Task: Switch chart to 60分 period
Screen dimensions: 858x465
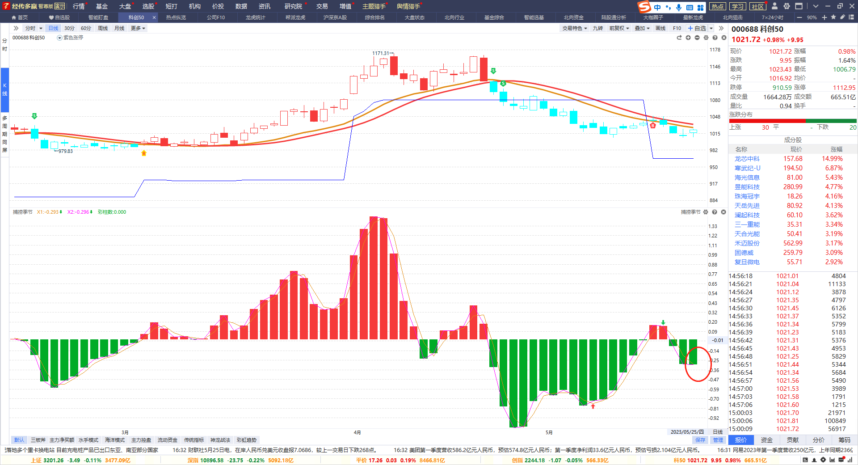Action: coord(86,28)
